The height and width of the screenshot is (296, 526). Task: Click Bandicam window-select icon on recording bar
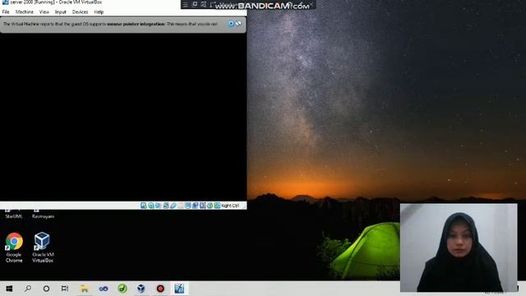click(195, 4)
